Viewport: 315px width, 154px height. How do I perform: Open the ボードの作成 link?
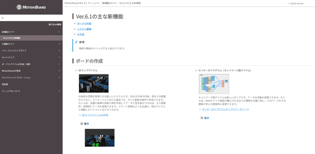coord(84,24)
